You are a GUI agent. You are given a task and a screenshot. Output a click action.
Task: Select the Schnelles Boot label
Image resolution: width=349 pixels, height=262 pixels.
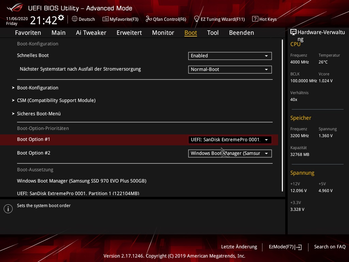click(33, 56)
